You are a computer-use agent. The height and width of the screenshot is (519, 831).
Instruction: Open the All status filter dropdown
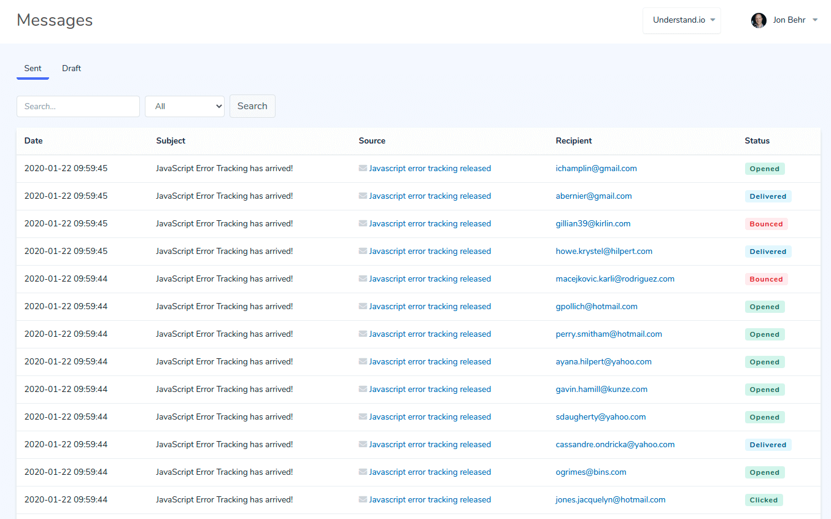pyautogui.click(x=185, y=106)
